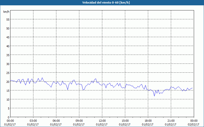Click the 00:00 02/02/17 end time label
204x127 pixels.
[194, 122]
